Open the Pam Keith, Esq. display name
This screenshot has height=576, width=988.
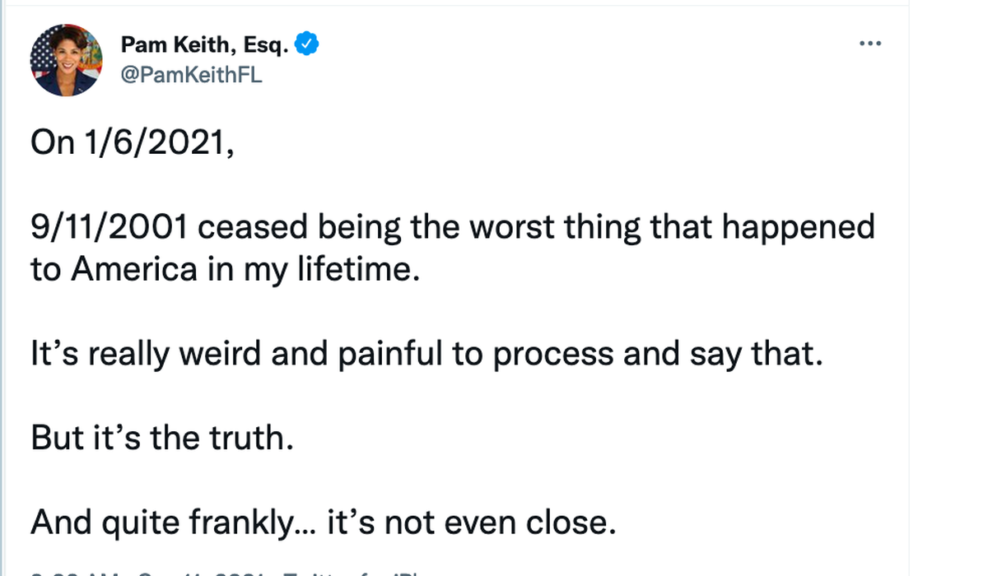(204, 45)
